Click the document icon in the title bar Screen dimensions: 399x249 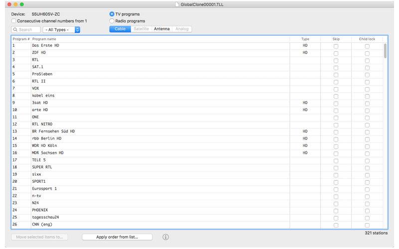(177, 4)
